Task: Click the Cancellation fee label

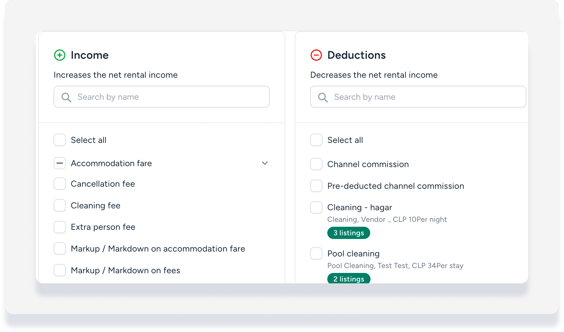Action: 103,184
